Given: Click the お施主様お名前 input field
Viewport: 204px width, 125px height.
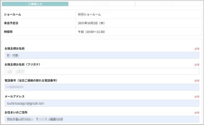Looking at the screenshot, I should tap(102, 55).
